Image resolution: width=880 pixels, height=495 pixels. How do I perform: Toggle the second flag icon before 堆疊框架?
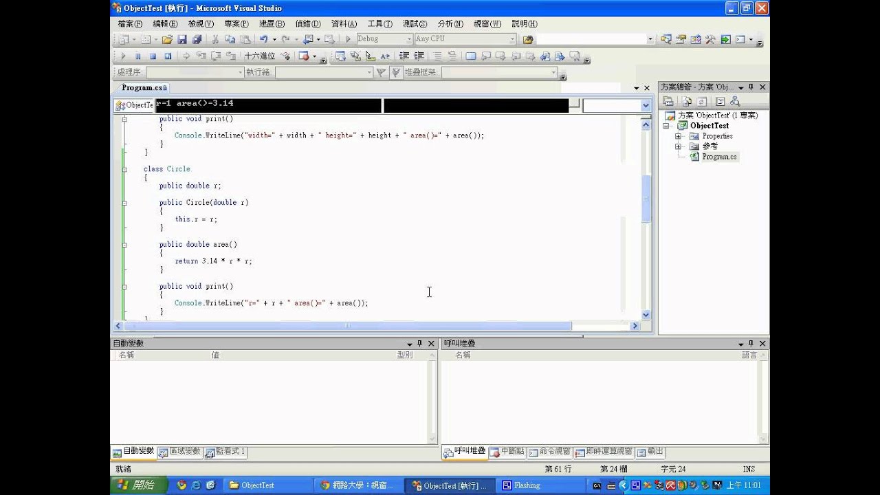point(396,72)
